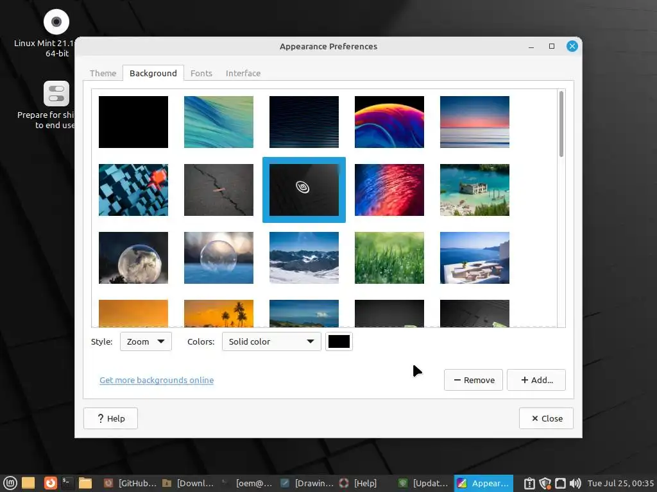Open the Interface tab
This screenshot has height=492, width=657.
click(x=243, y=73)
